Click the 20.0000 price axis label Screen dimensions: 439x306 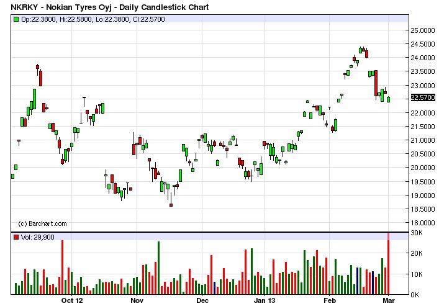pos(423,168)
